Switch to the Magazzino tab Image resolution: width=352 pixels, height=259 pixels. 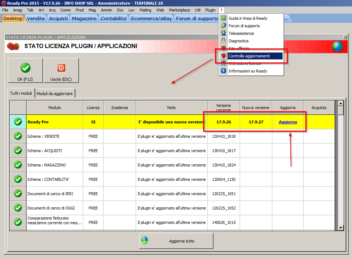click(x=84, y=18)
